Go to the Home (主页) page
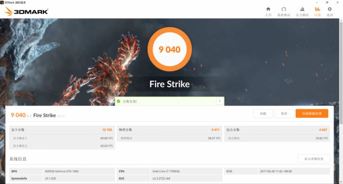This screenshot has width=343, height=184. [x=268, y=12]
